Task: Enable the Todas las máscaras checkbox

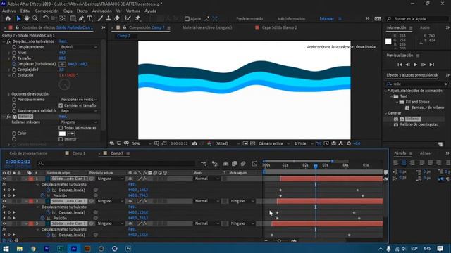Action: [61, 128]
